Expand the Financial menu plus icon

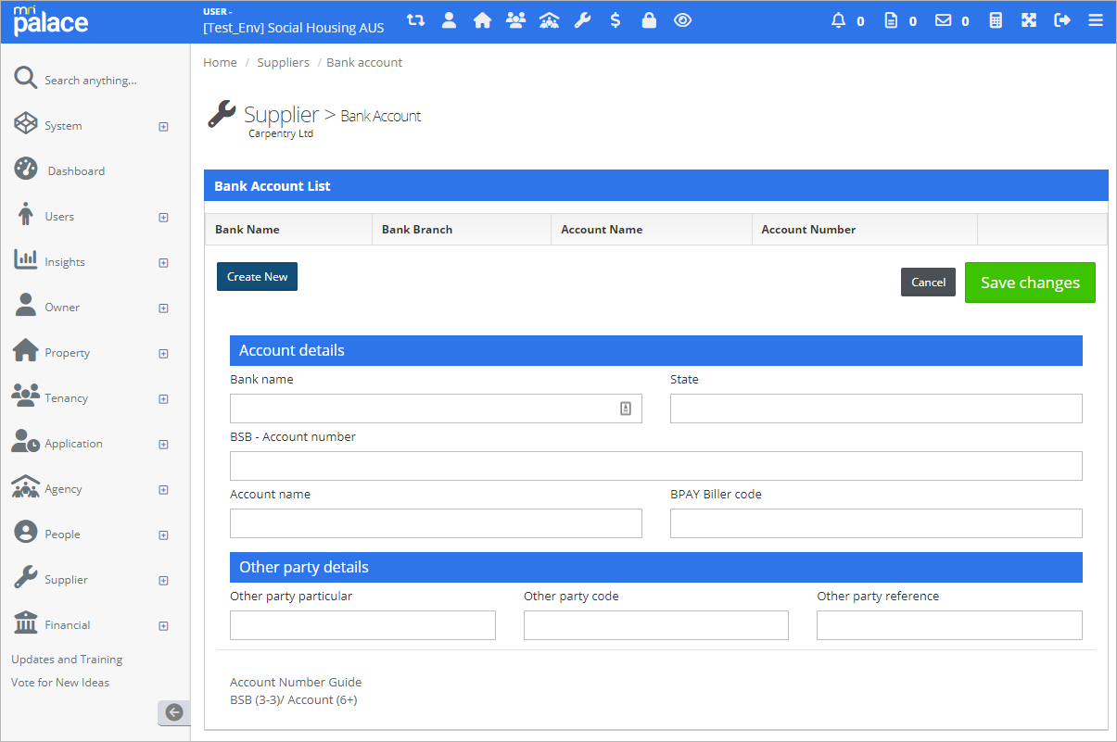[163, 626]
